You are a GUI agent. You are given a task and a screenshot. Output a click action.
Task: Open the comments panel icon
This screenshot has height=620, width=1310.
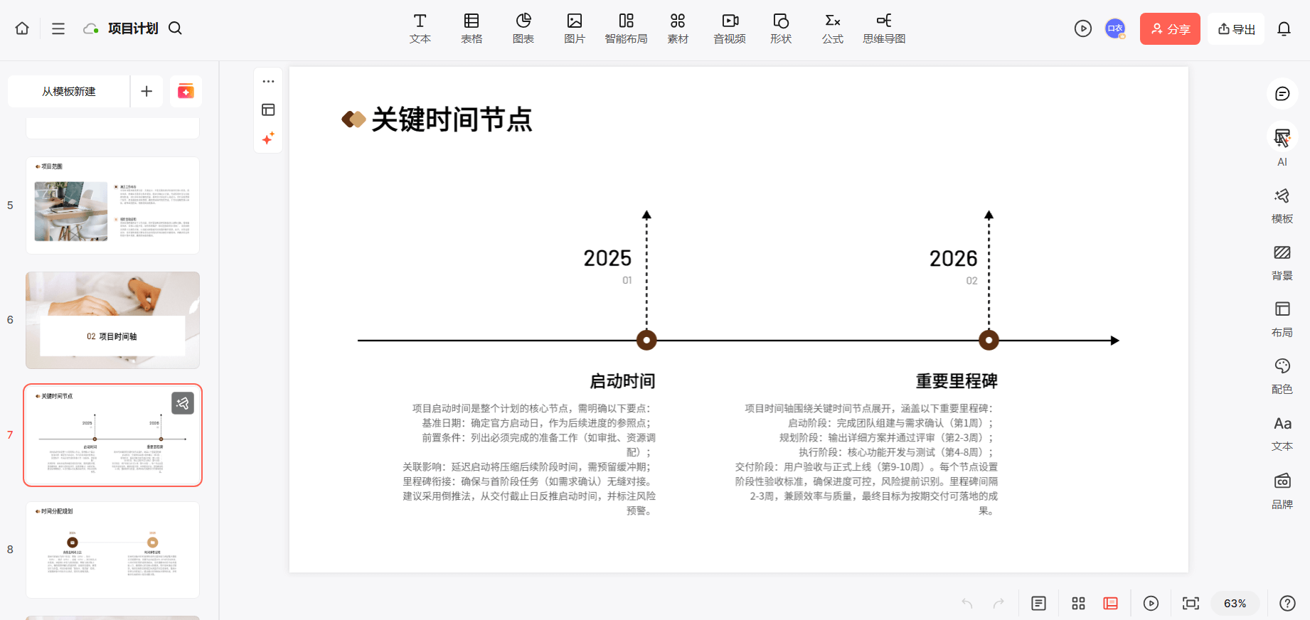point(1282,94)
